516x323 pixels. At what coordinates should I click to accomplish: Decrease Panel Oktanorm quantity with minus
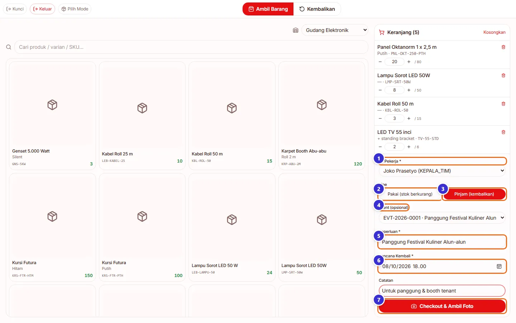[x=380, y=62]
